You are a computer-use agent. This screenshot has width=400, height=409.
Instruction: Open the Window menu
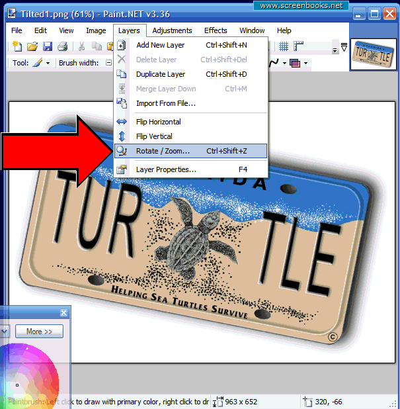tap(252, 30)
